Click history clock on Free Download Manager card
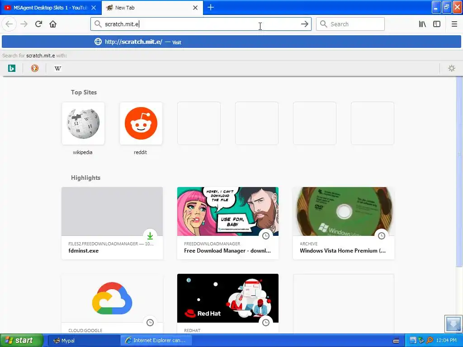Image resolution: width=463 pixels, height=347 pixels. coord(266,236)
